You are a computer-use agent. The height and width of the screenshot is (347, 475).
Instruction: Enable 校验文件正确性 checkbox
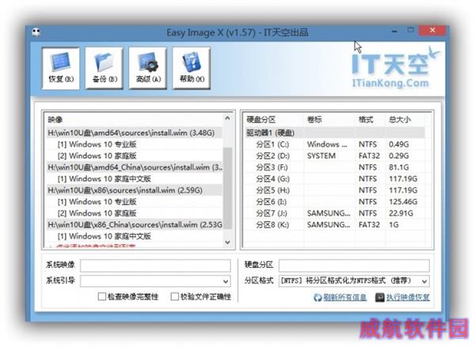[x=174, y=296]
